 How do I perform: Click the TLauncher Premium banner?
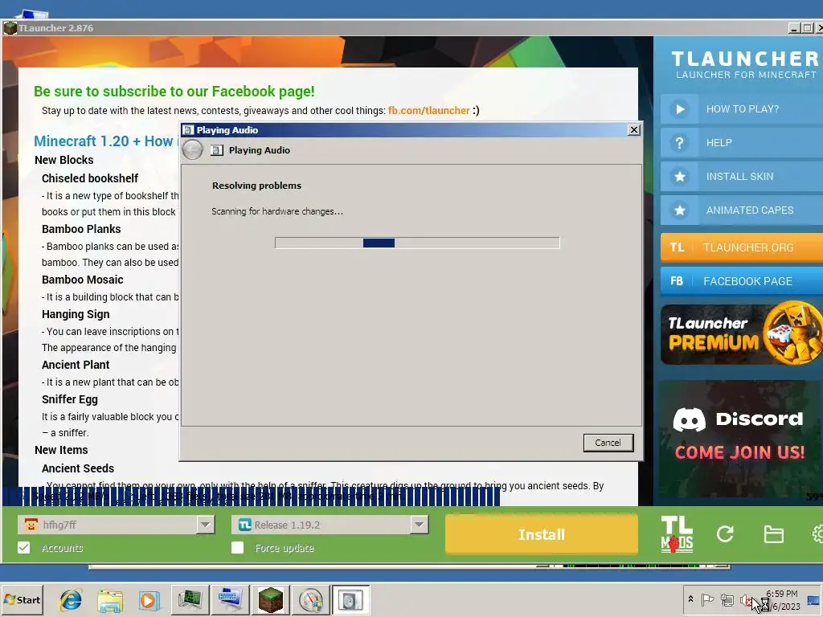tap(741, 334)
